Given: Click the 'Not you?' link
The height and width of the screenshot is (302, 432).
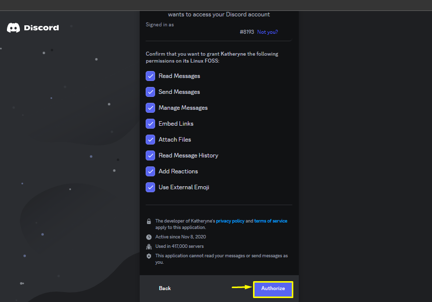Looking at the screenshot, I should click(x=267, y=32).
